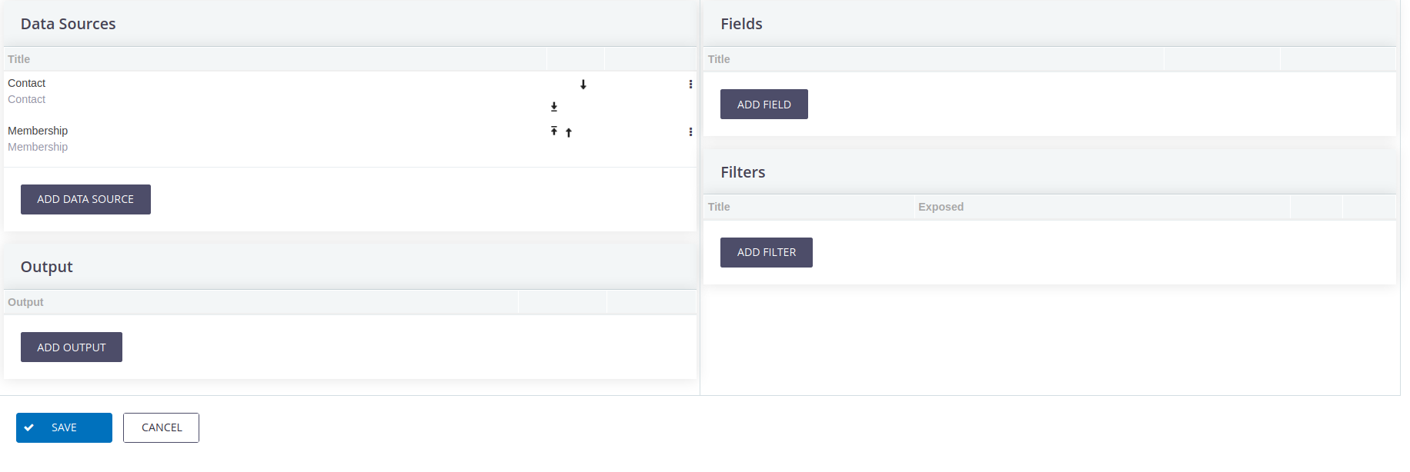Viewport: 1410px width, 472px height.
Task: Click the Title column header in Filters
Action: (719, 207)
